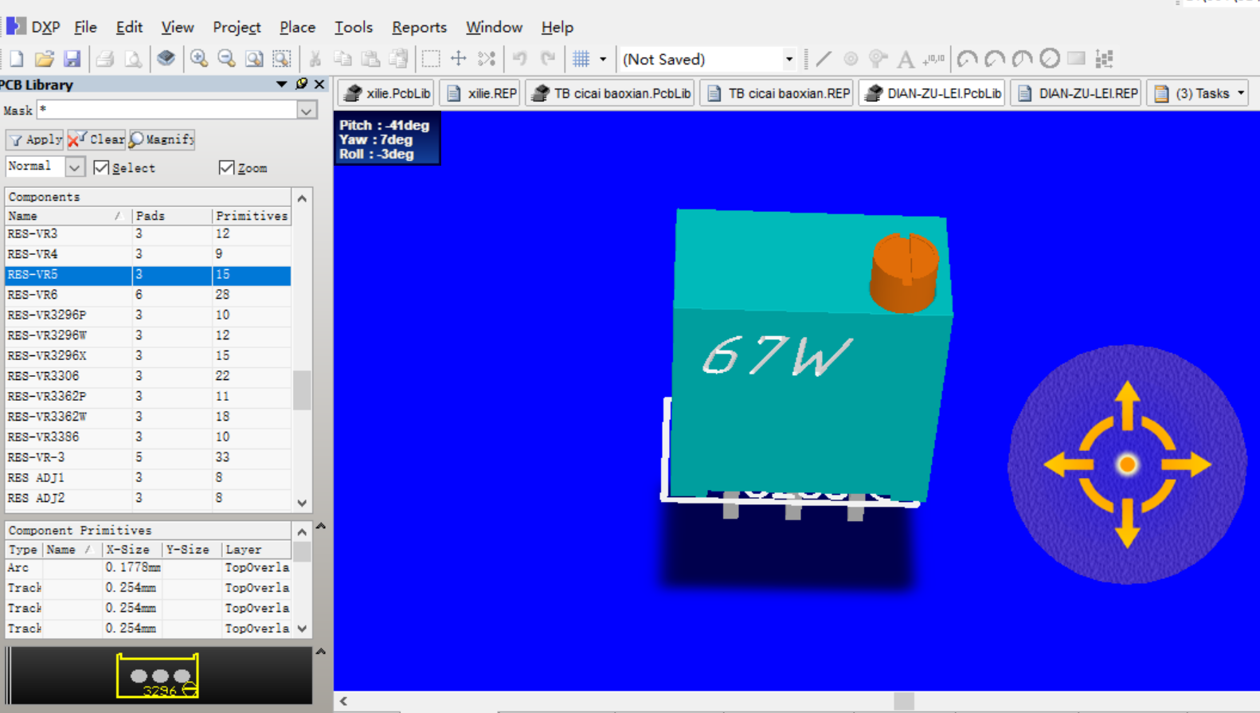Image resolution: width=1260 pixels, height=713 pixels.
Task: Open the Tools menu
Action: pos(354,27)
